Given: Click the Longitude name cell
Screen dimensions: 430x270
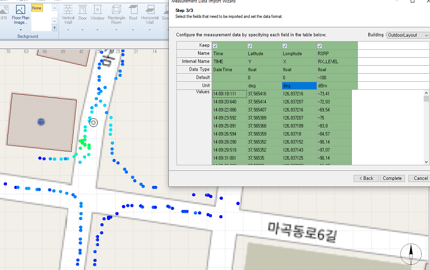Looking at the screenshot, I should pyautogui.click(x=299, y=53).
